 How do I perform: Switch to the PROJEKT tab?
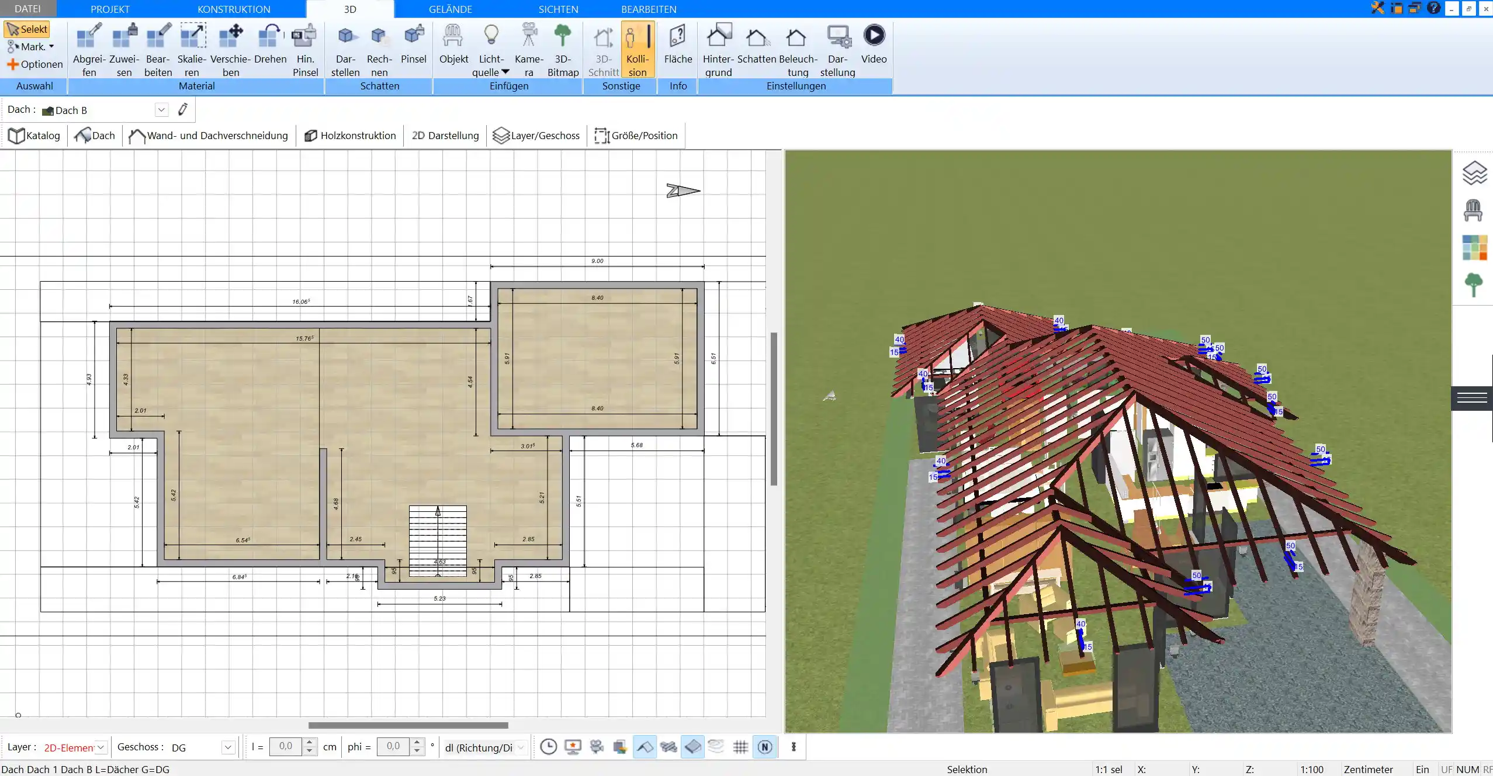coord(110,9)
